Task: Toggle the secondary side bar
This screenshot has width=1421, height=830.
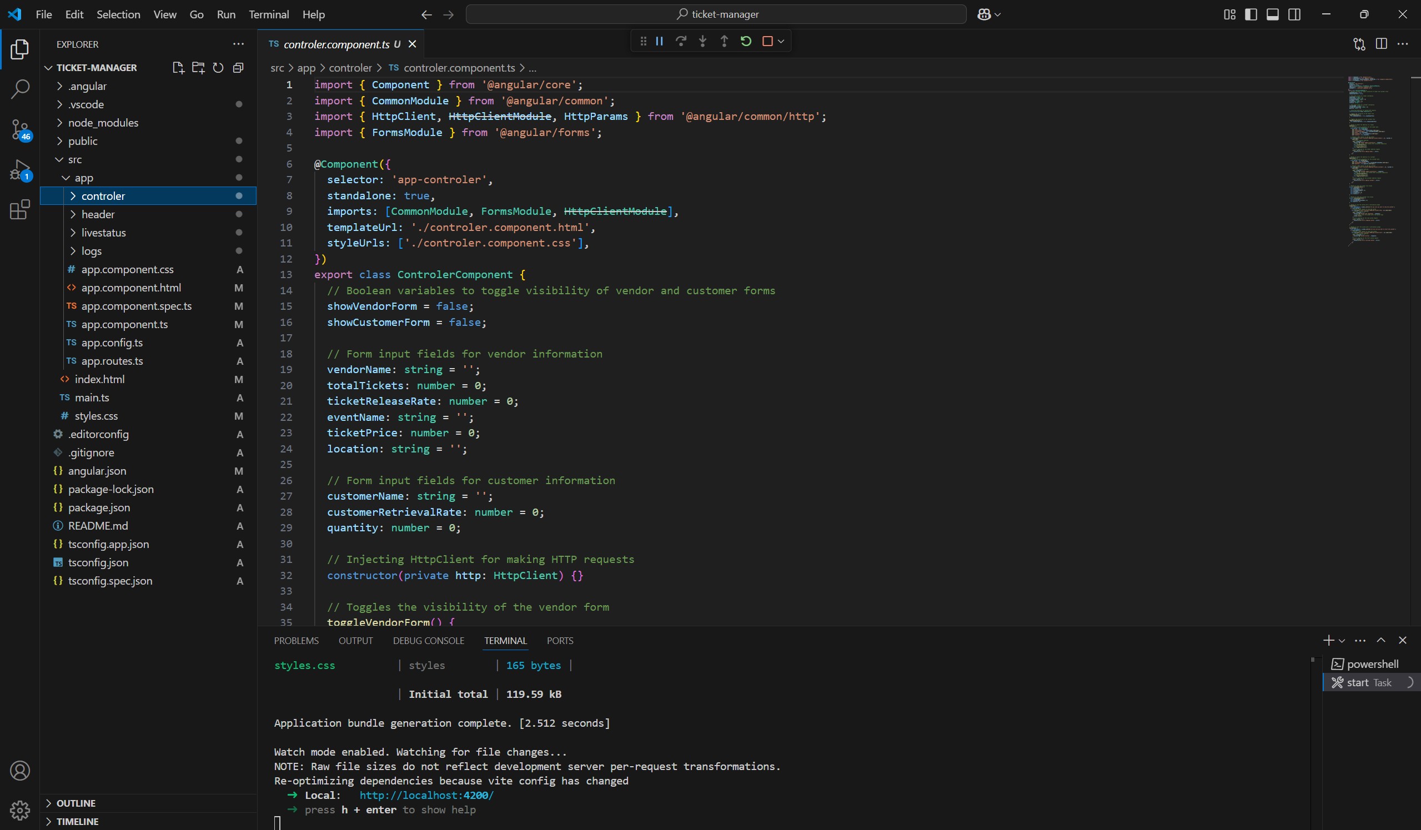Action: click(1295, 14)
